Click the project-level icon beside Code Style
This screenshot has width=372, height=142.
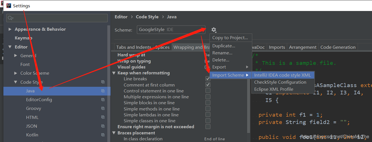(x=103, y=82)
